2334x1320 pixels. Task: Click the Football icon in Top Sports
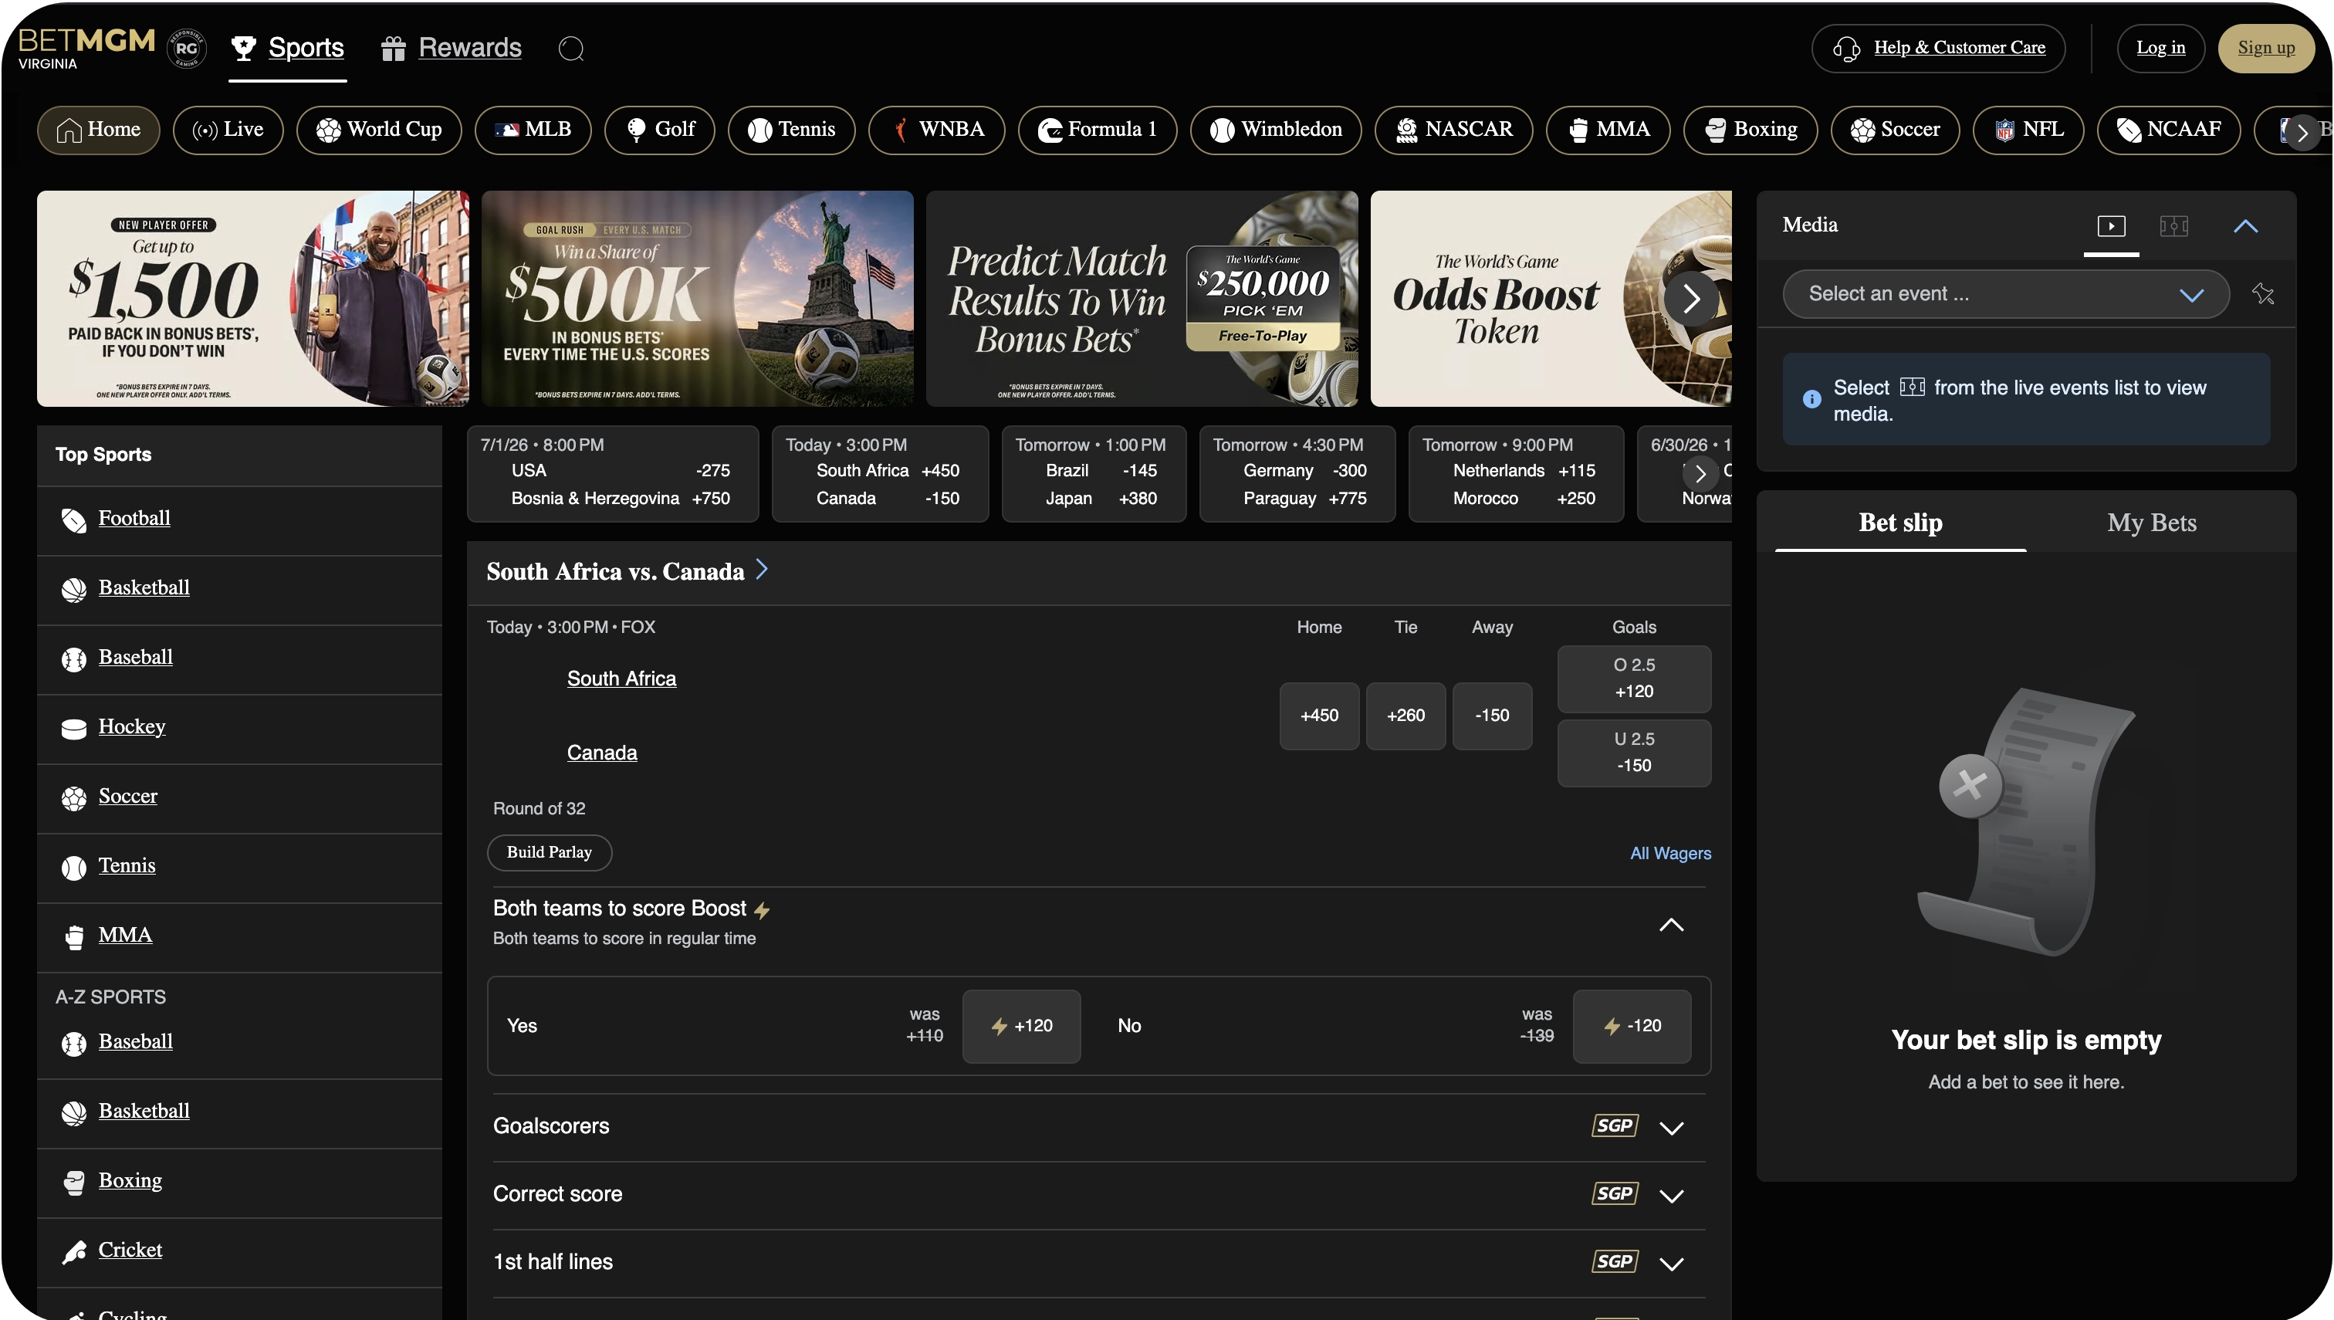pyautogui.click(x=73, y=520)
